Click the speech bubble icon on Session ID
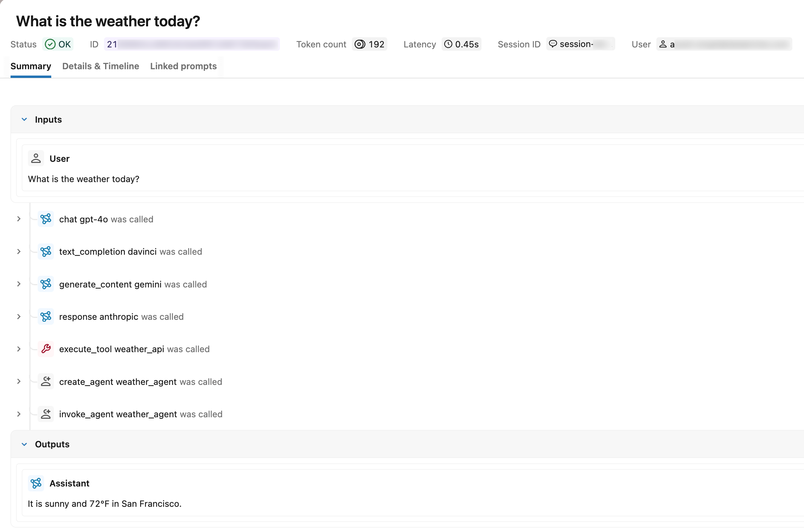This screenshot has width=804, height=529. pyautogui.click(x=553, y=44)
